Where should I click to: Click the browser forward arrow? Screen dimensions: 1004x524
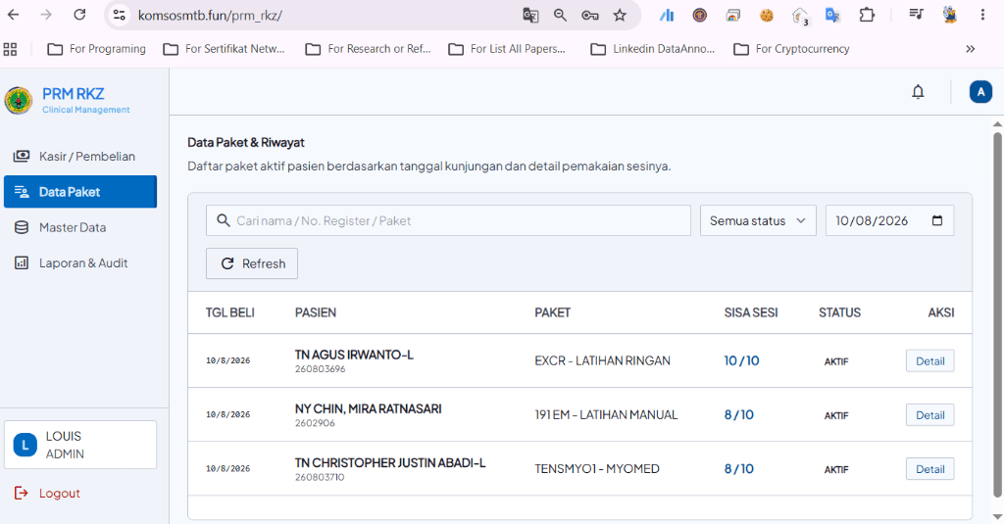[46, 15]
